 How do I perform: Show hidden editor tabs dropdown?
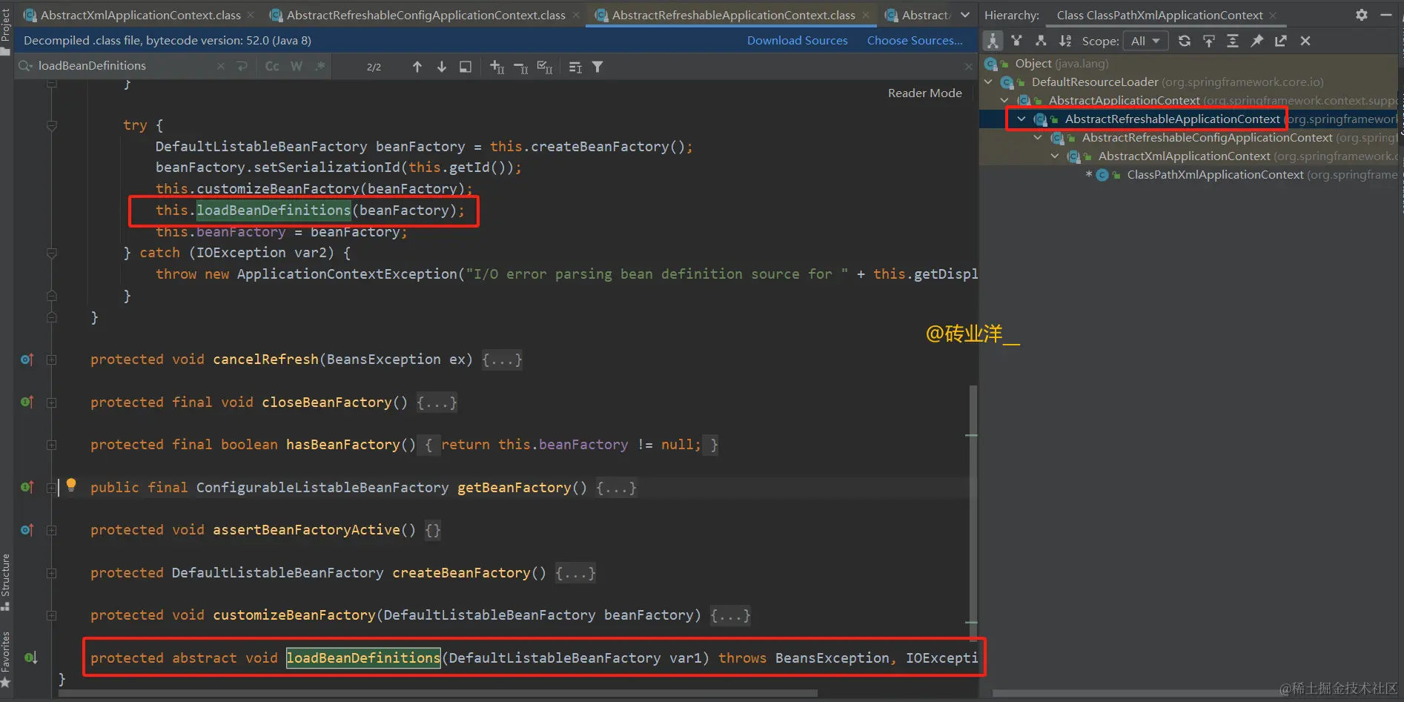965,15
